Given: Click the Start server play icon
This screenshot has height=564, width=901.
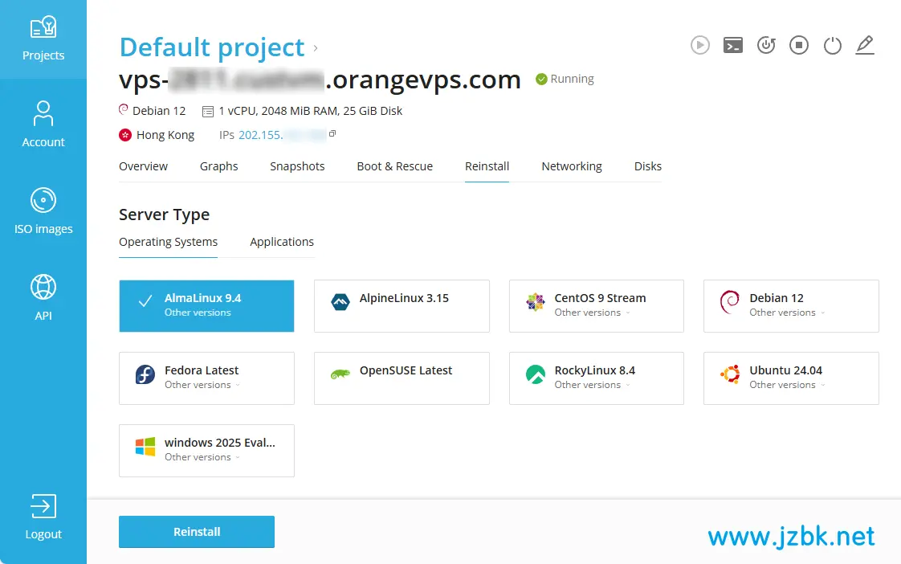Looking at the screenshot, I should (700, 45).
